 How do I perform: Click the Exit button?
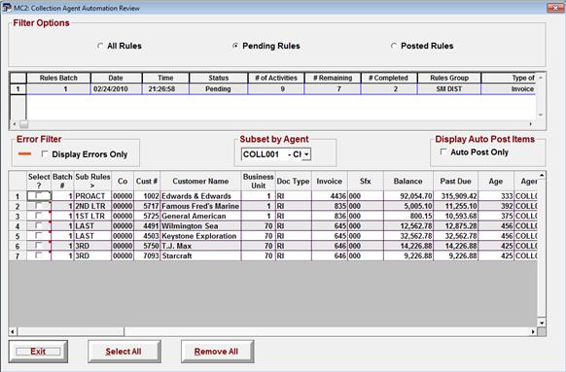click(38, 352)
